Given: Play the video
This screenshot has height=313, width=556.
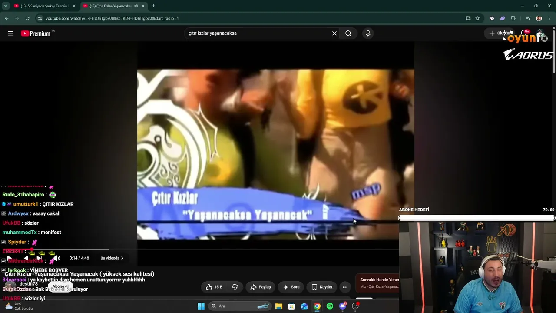Looking at the screenshot, I should point(9,258).
